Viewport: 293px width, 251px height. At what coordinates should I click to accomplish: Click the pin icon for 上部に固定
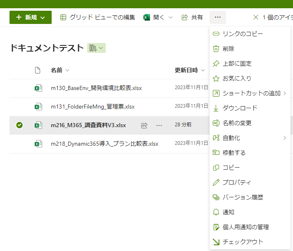click(216, 64)
